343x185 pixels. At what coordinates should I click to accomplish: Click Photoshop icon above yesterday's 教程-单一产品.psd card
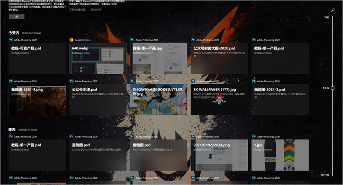10,136
